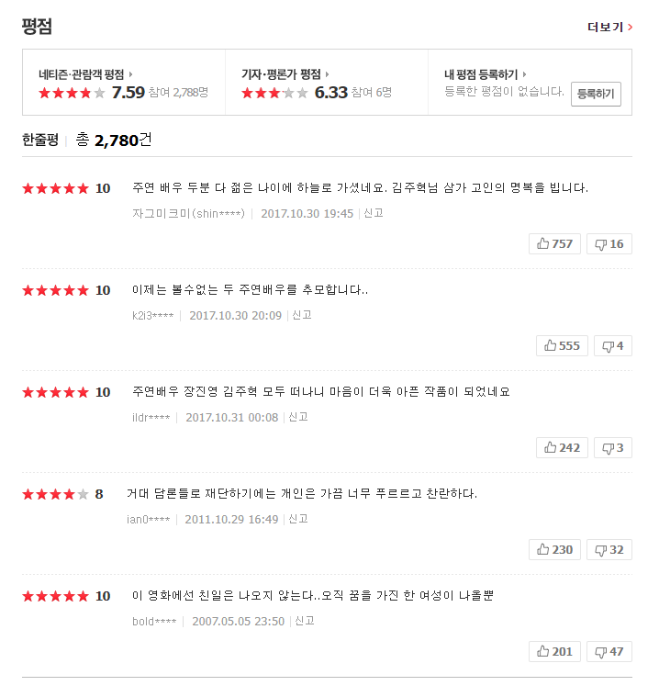
Task: Open 내 평점 등록하기 arrow link
Action: click(486, 74)
